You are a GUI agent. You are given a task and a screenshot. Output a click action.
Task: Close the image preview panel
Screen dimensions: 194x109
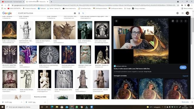coord(116,21)
